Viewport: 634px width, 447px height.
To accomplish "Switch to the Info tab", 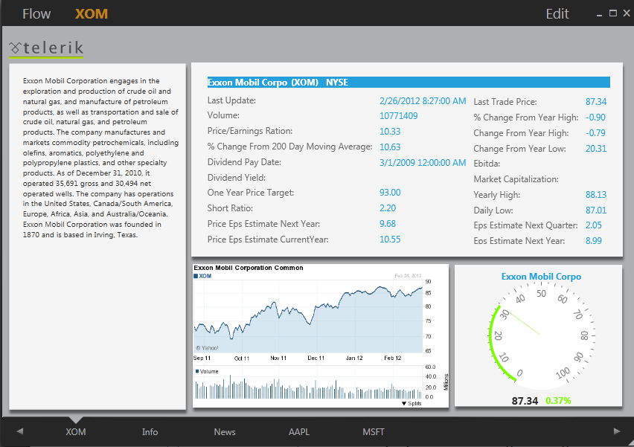I will 150,431.
